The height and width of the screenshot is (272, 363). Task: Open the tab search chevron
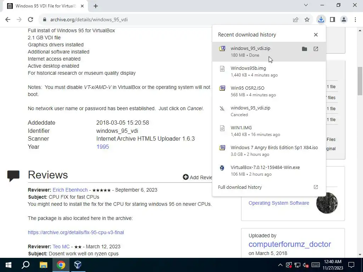(306, 5)
